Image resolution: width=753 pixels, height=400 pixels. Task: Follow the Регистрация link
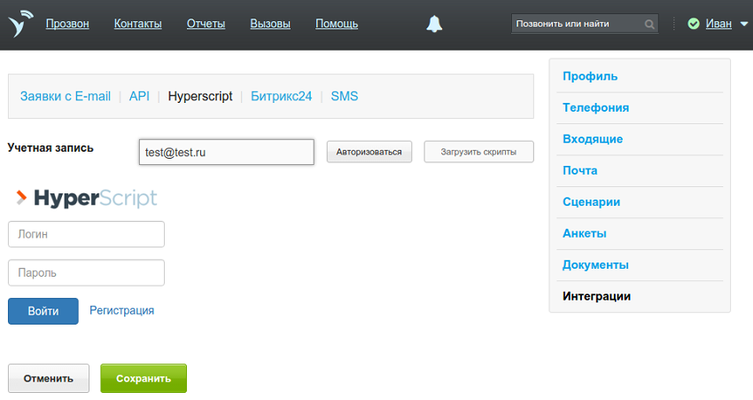(121, 310)
